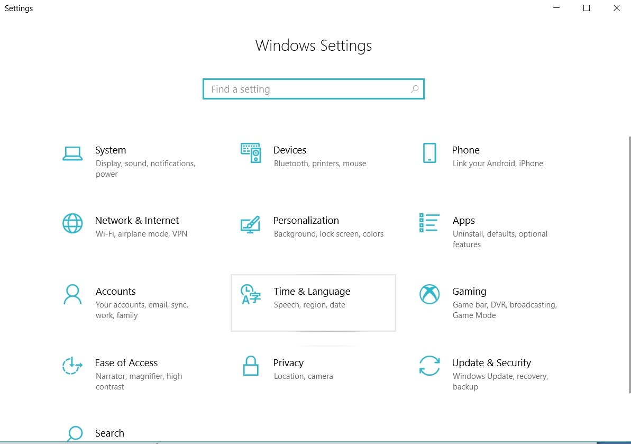Open the Personalization paintbrush icon
The width and height of the screenshot is (631, 444).
pos(250,224)
